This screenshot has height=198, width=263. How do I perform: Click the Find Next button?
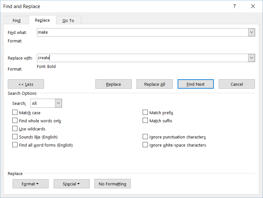point(196,84)
